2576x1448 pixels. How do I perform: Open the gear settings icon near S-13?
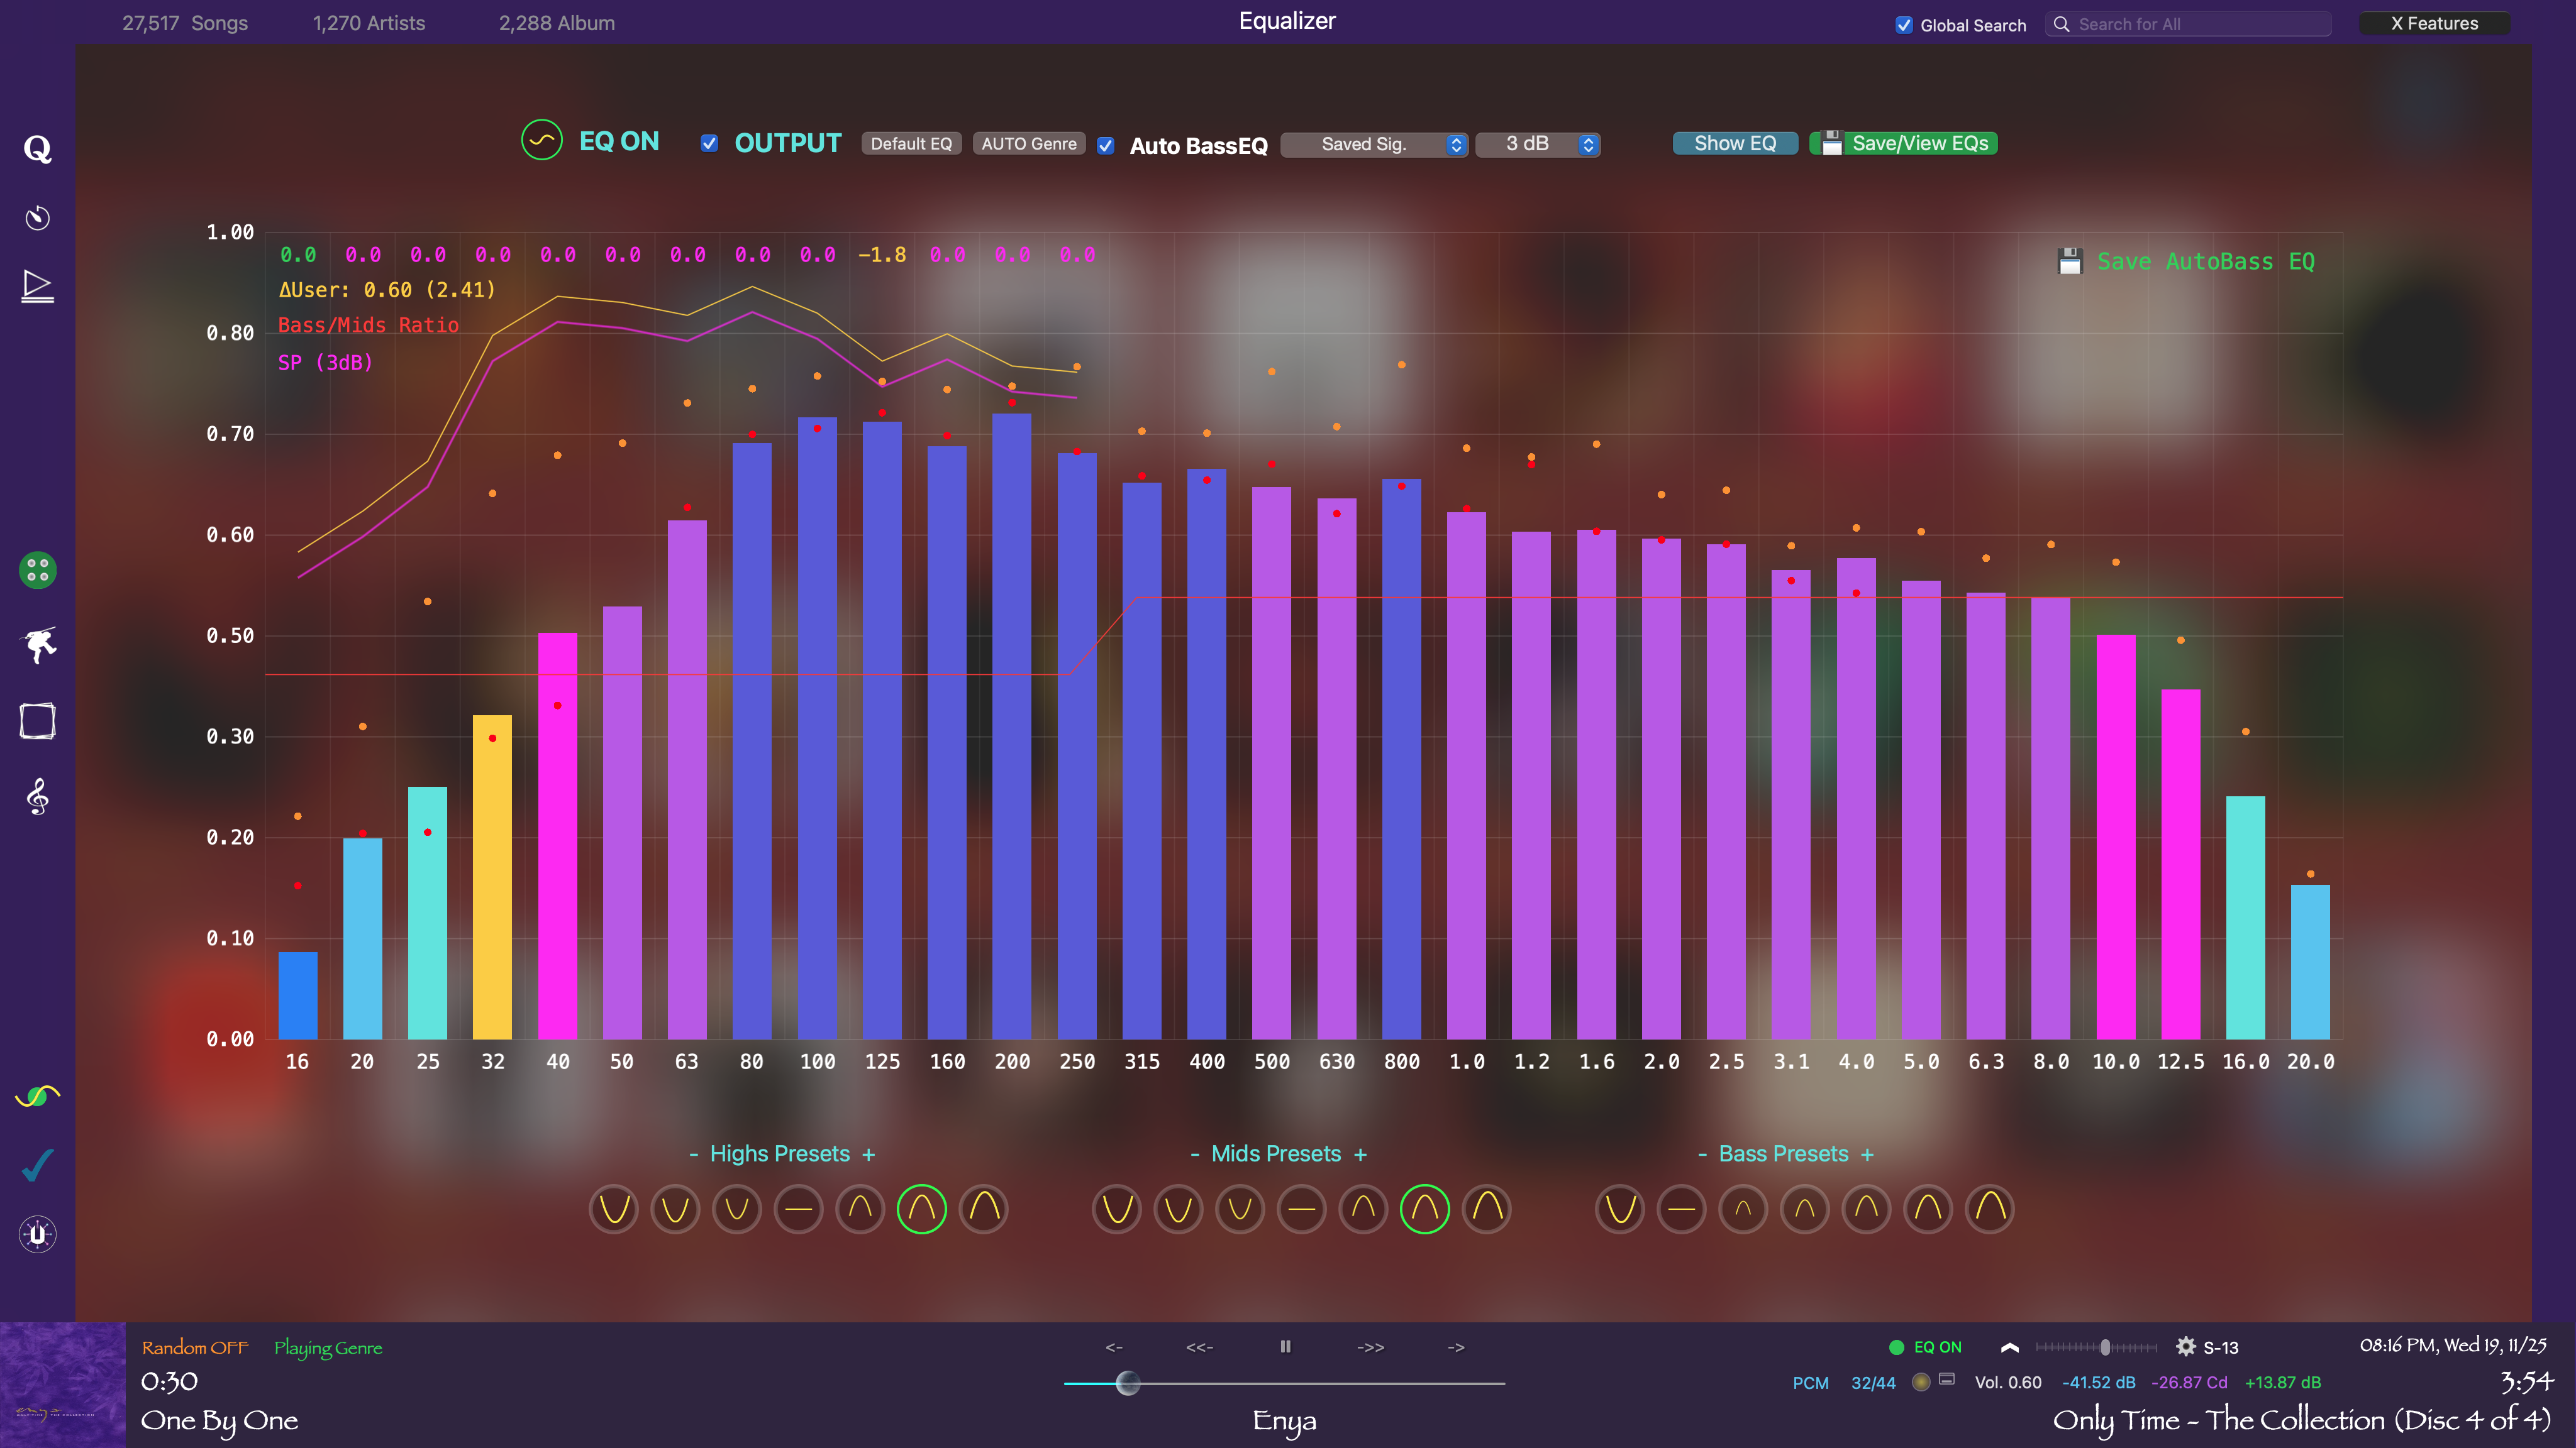(x=2186, y=1347)
